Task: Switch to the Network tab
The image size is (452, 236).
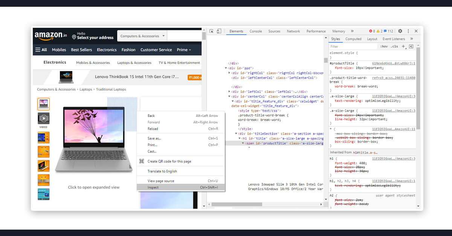Action: click(x=293, y=31)
